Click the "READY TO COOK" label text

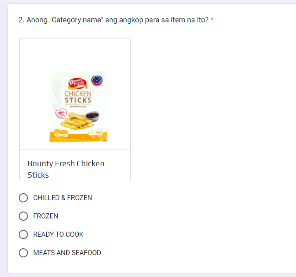[58, 235]
